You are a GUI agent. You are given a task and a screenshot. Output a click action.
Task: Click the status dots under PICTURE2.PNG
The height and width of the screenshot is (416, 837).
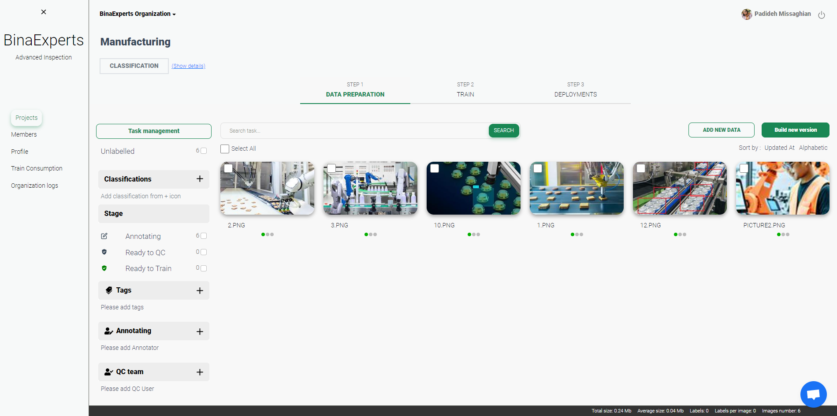783,234
